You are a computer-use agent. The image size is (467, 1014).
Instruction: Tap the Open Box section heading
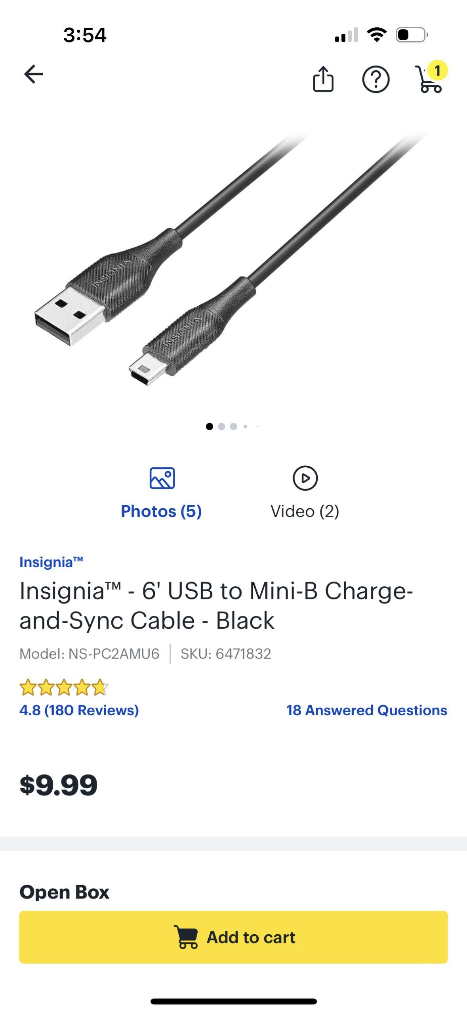click(64, 892)
